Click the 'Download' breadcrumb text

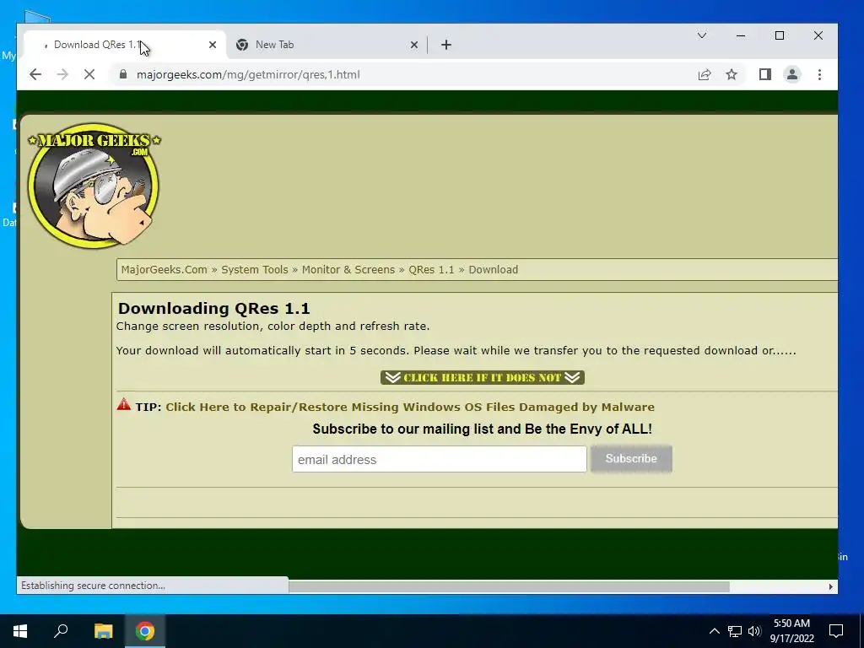493,269
